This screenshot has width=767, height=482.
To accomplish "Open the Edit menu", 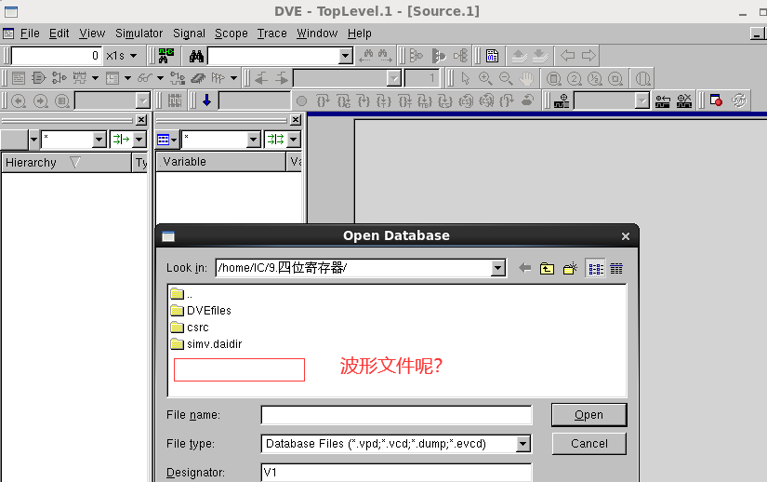I will coord(59,33).
